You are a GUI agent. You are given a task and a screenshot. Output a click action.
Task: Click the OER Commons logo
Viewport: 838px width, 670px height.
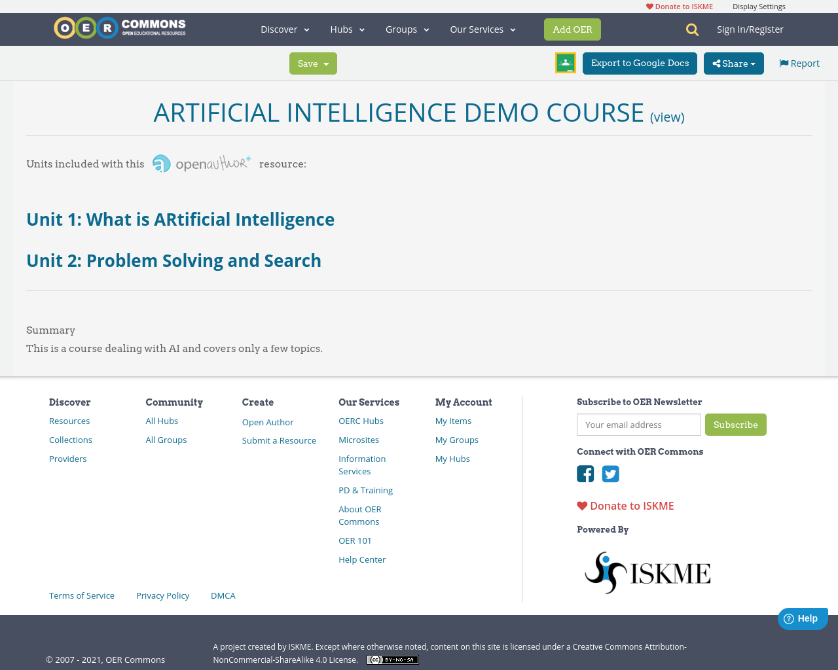click(x=120, y=28)
